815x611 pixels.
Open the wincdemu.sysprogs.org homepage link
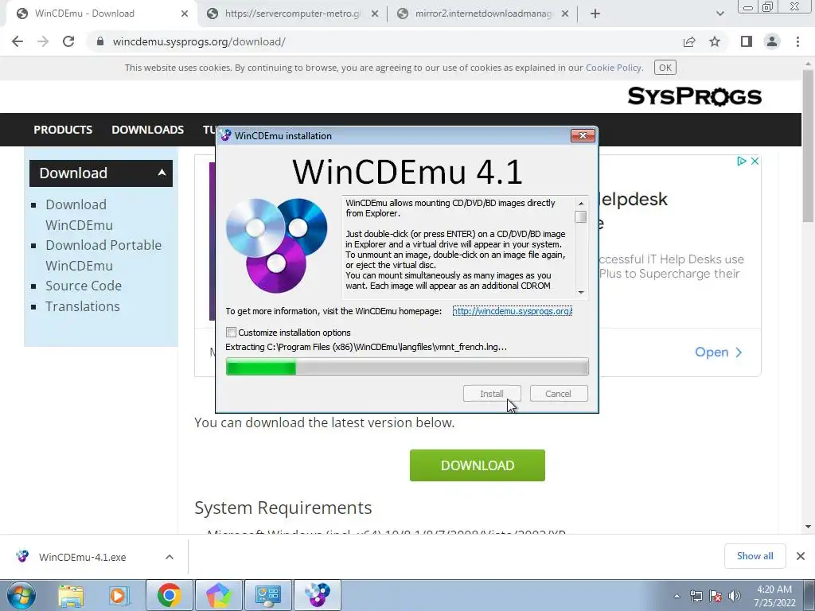point(513,311)
